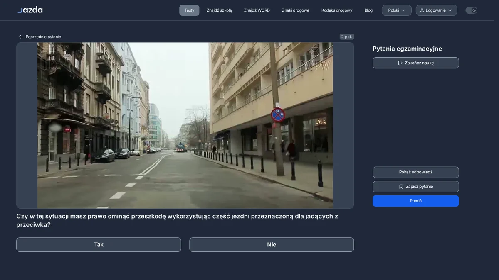Click the 2 pkt. points badge
This screenshot has width=499, height=280.
(x=347, y=37)
